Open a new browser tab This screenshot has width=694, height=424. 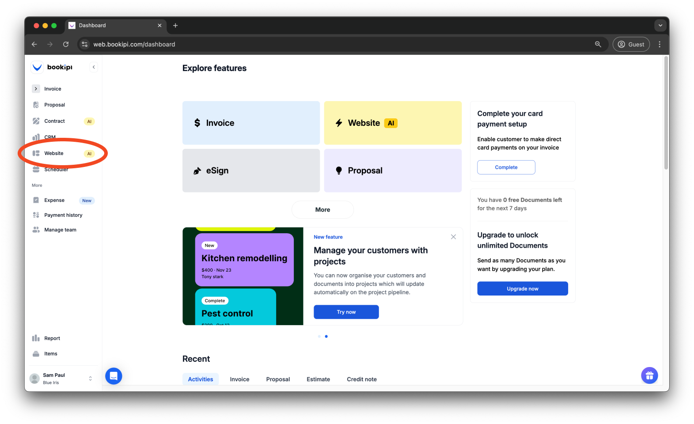point(175,26)
